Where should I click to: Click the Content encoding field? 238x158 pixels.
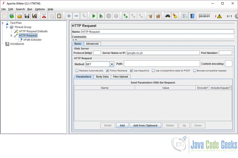tap(228, 64)
